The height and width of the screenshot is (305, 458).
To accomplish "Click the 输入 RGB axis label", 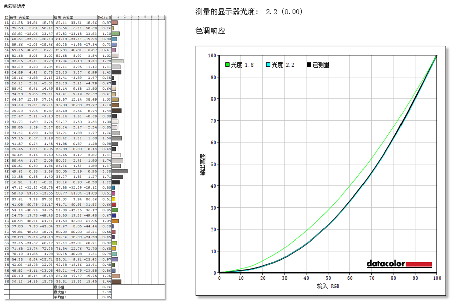I will 328,286.
